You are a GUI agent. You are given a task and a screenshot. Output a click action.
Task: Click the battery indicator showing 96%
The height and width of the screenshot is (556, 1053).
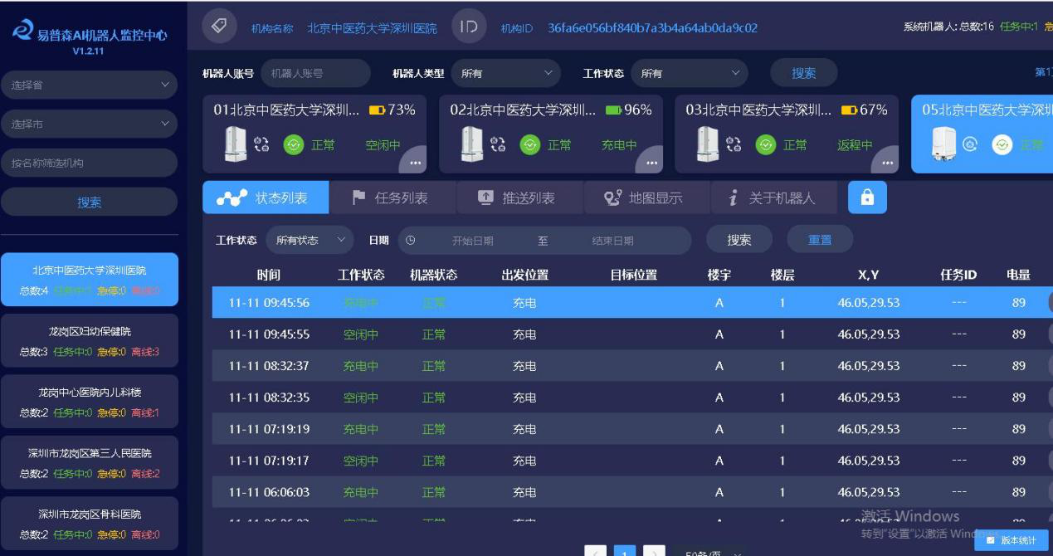point(613,110)
